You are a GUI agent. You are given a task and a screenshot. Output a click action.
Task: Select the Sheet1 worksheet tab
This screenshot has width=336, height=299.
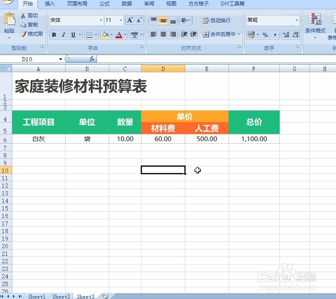(37, 296)
